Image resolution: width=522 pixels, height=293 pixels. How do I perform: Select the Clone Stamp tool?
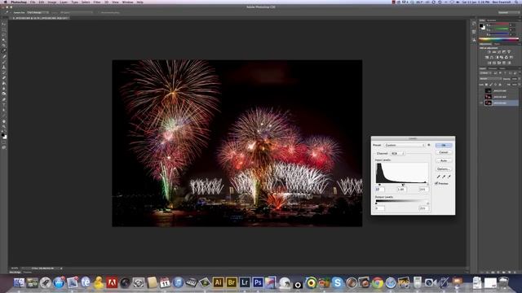[4, 67]
